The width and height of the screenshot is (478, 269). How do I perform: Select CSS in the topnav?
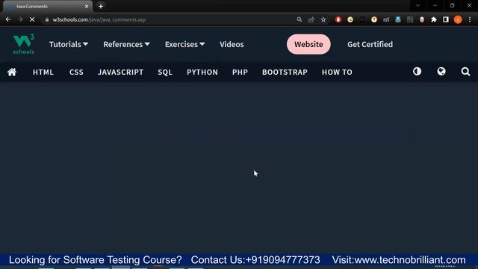76,72
